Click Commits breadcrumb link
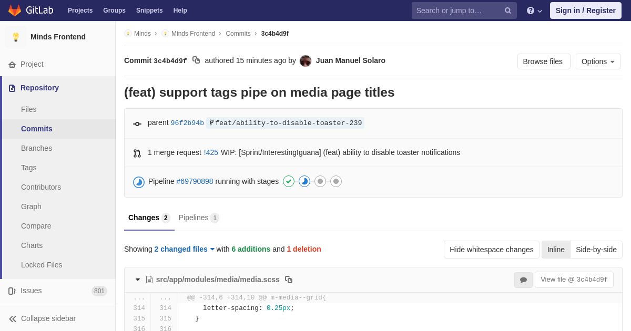 coord(238,34)
